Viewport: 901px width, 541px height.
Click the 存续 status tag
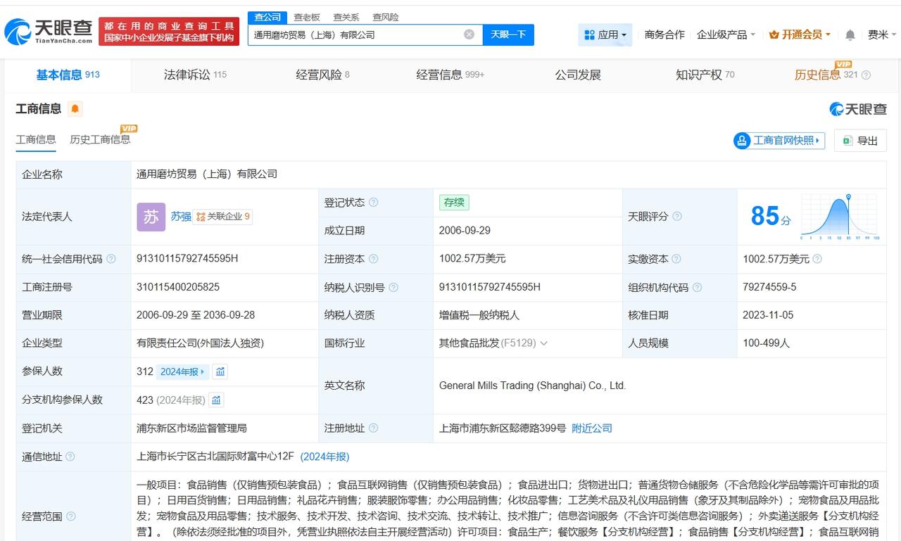click(x=454, y=203)
